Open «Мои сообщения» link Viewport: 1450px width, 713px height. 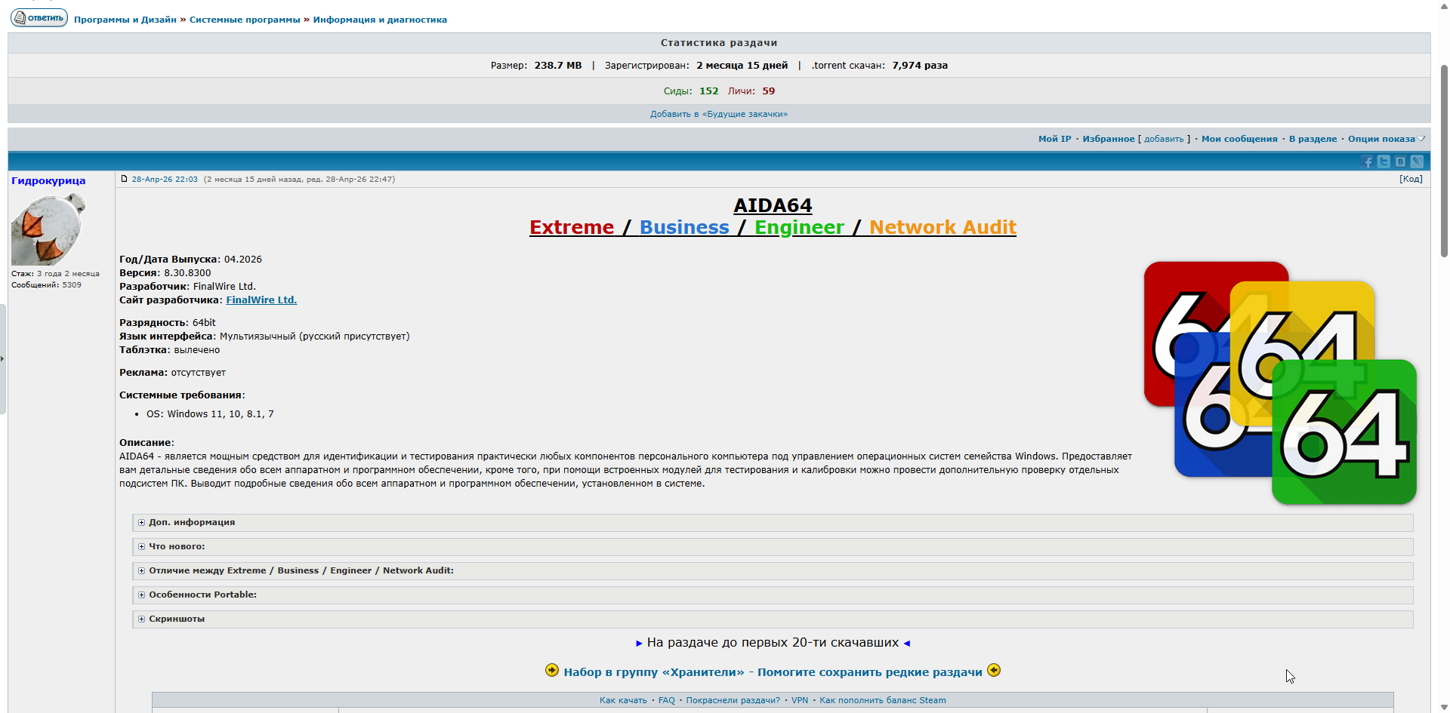pos(1239,139)
